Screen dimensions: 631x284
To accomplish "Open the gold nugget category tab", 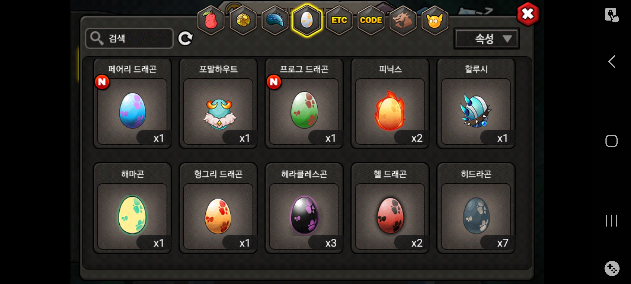I will [243, 20].
